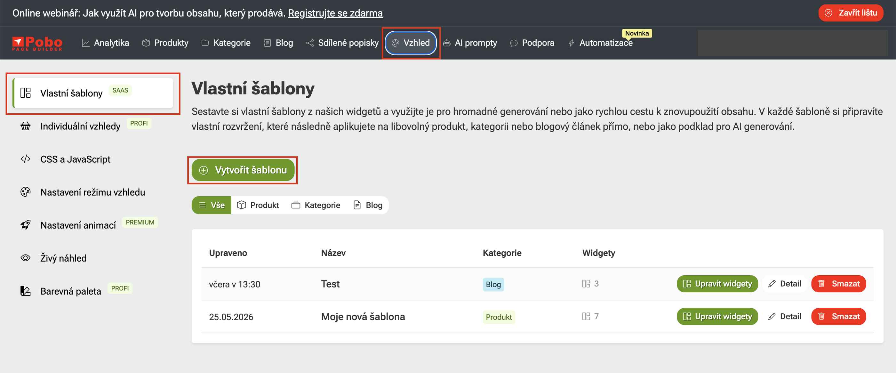Click the folder icon beside Kategorie in the top navigation
Screen dimensions: 896x373
tap(205, 43)
